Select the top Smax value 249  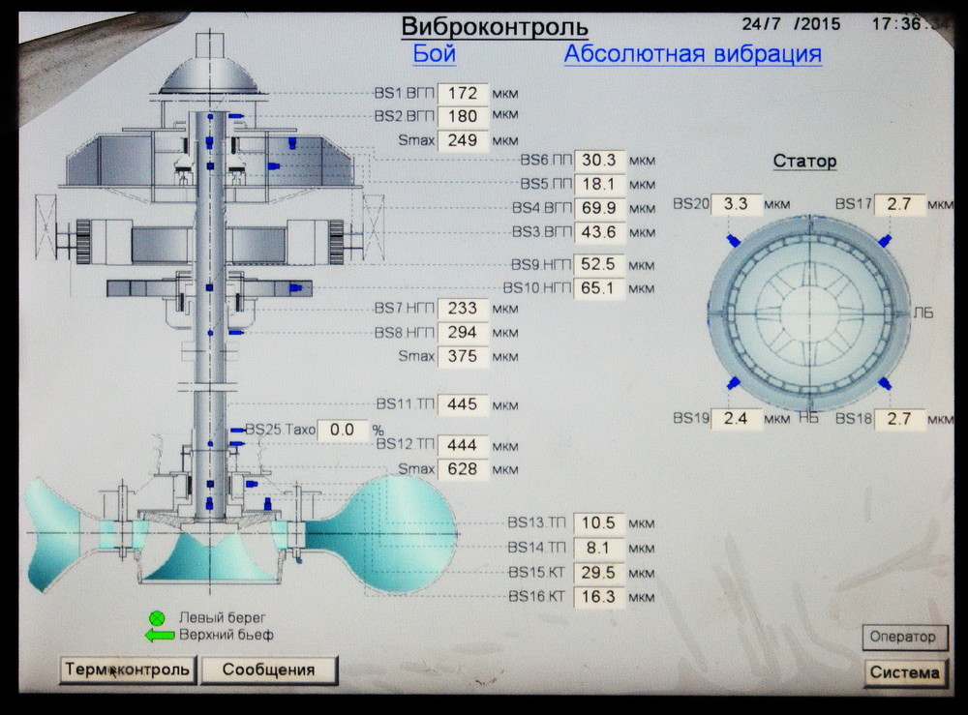tap(463, 140)
